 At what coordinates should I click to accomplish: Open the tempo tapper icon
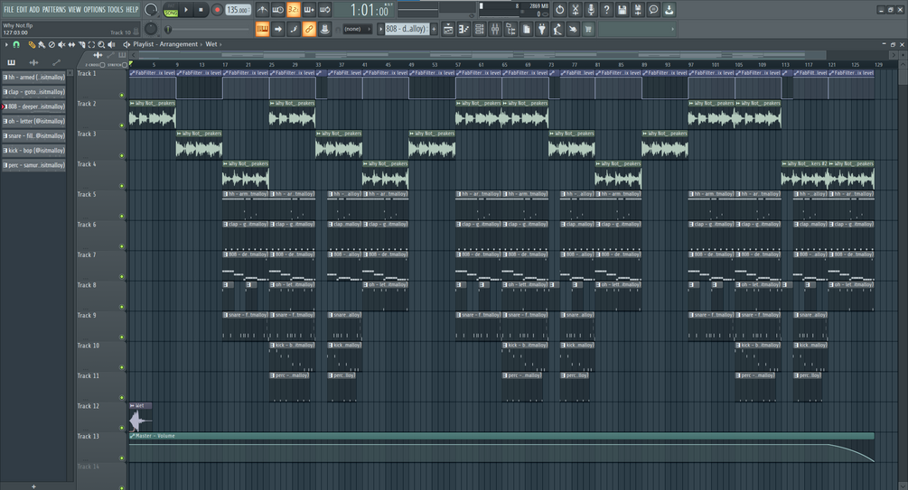tap(557, 29)
